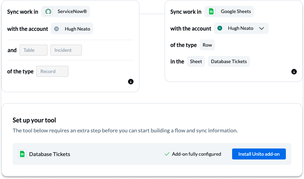Click the Database Tickets sheet chip

229,61
